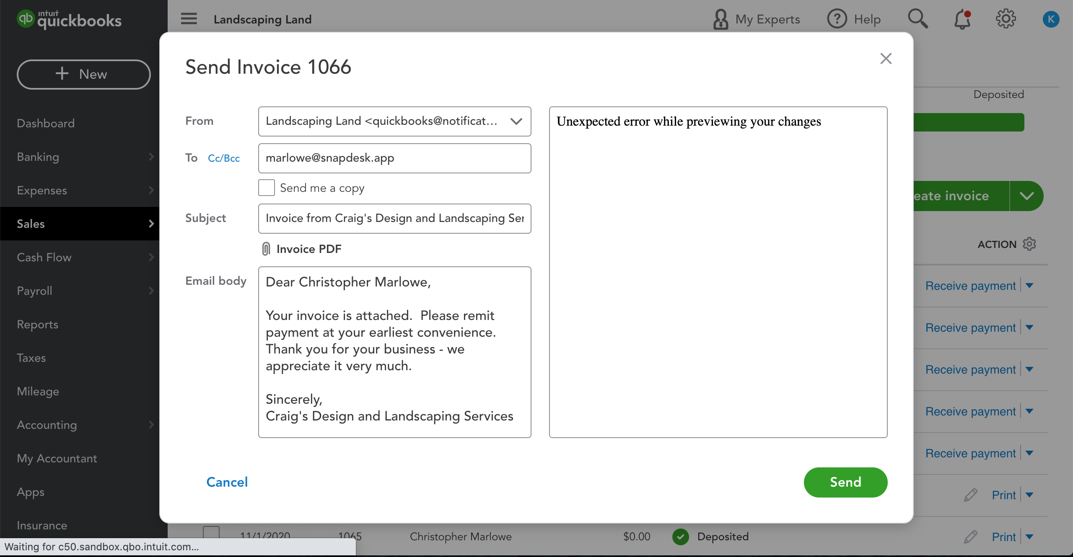The width and height of the screenshot is (1073, 557).
Task: Open dropdown arrow beside Print in 1065 row
Action: (1029, 537)
